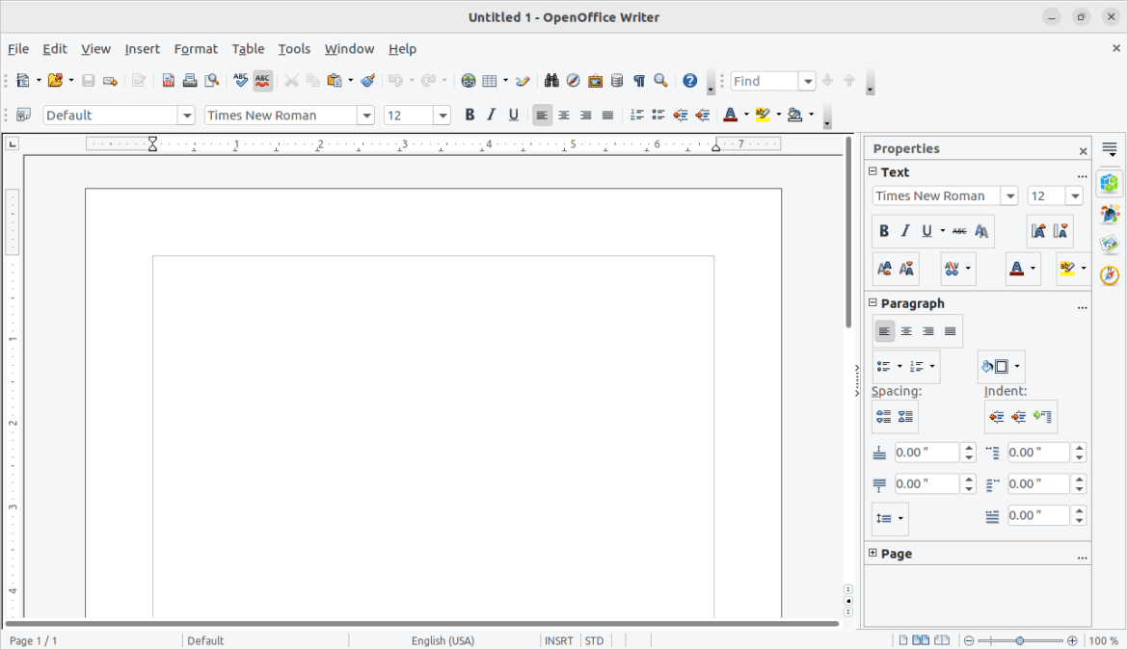This screenshot has height=650, width=1128.
Task: Open the Navigator
Action: [573, 81]
